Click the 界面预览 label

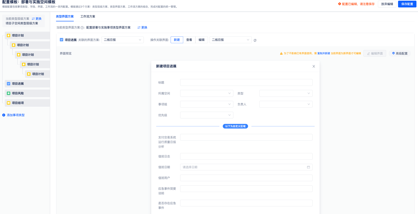[66, 53]
